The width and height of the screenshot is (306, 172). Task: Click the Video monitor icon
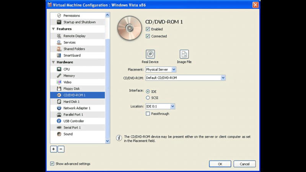coord(59,82)
